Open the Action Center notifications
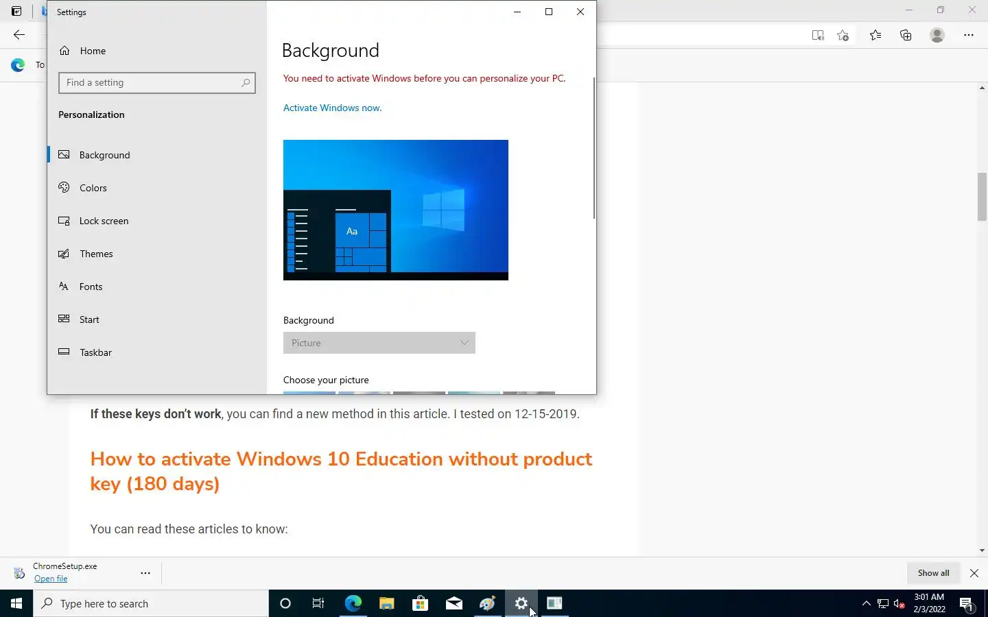 967,603
